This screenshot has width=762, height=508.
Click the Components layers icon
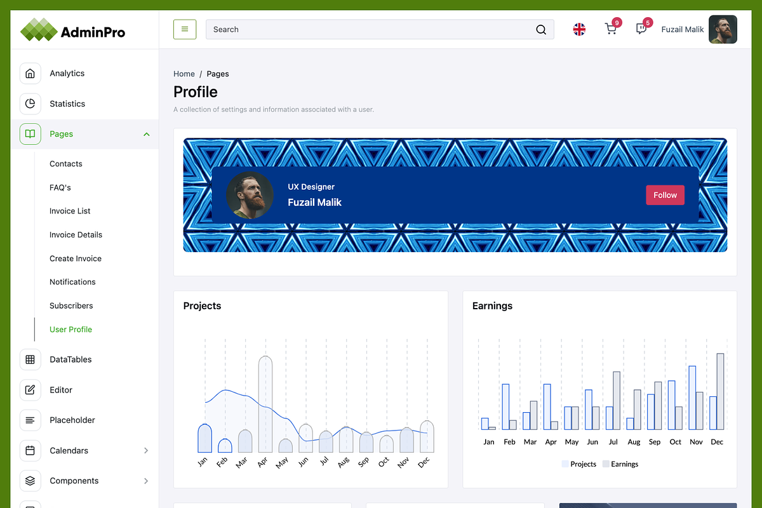point(30,481)
